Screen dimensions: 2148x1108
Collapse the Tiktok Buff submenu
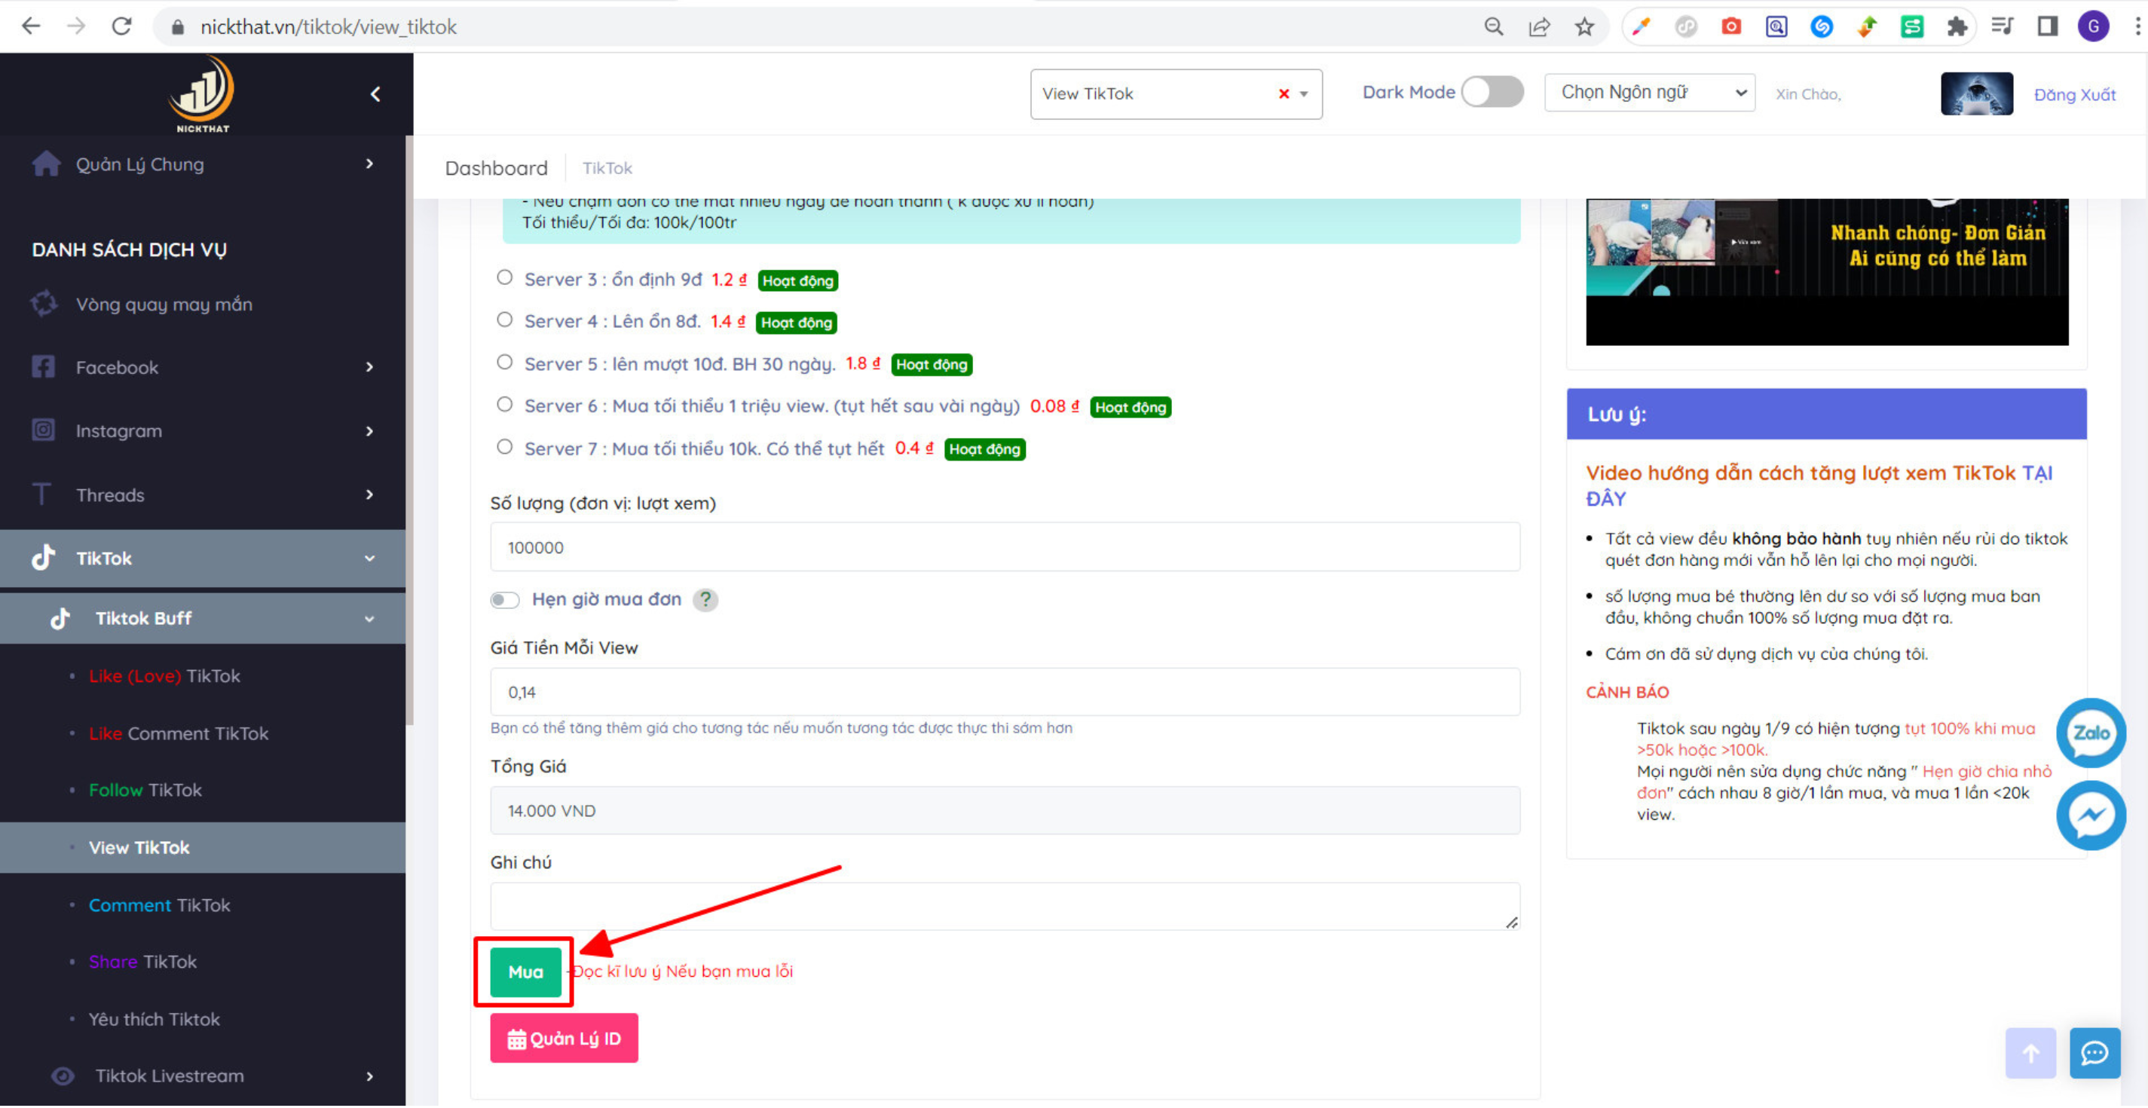tap(203, 619)
